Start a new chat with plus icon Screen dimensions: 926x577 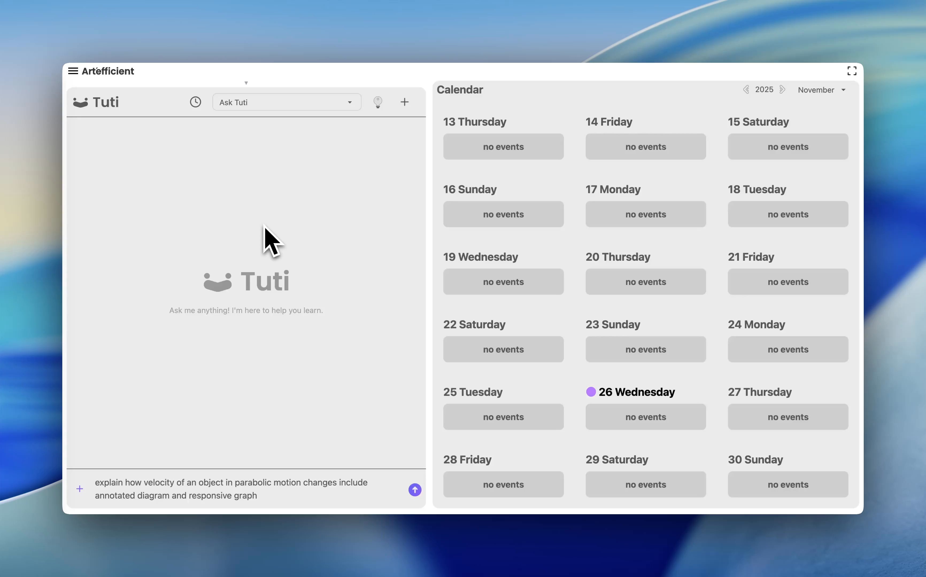[404, 102]
